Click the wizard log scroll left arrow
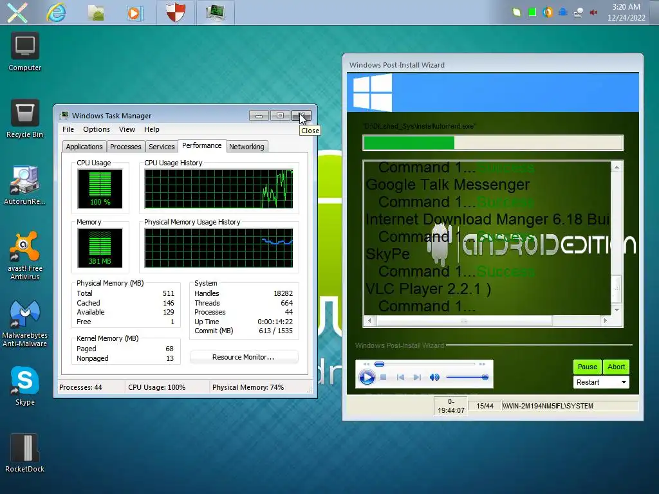 pos(369,320)
